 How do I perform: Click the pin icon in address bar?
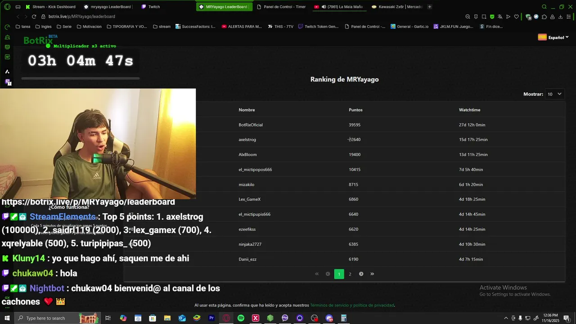click(x=476, y=17)
